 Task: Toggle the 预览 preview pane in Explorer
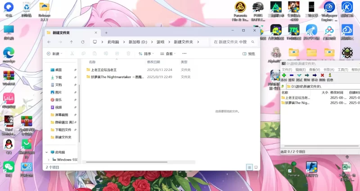pyautogui.click(x=249, y=54)
